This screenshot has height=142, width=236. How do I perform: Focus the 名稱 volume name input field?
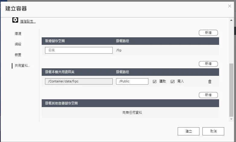(x=79, y=50)
